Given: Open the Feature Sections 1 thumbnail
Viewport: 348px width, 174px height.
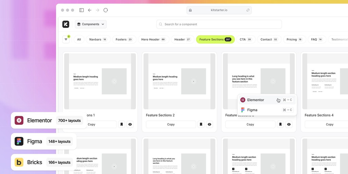Looking at the screenshot, I should [100, 81].
